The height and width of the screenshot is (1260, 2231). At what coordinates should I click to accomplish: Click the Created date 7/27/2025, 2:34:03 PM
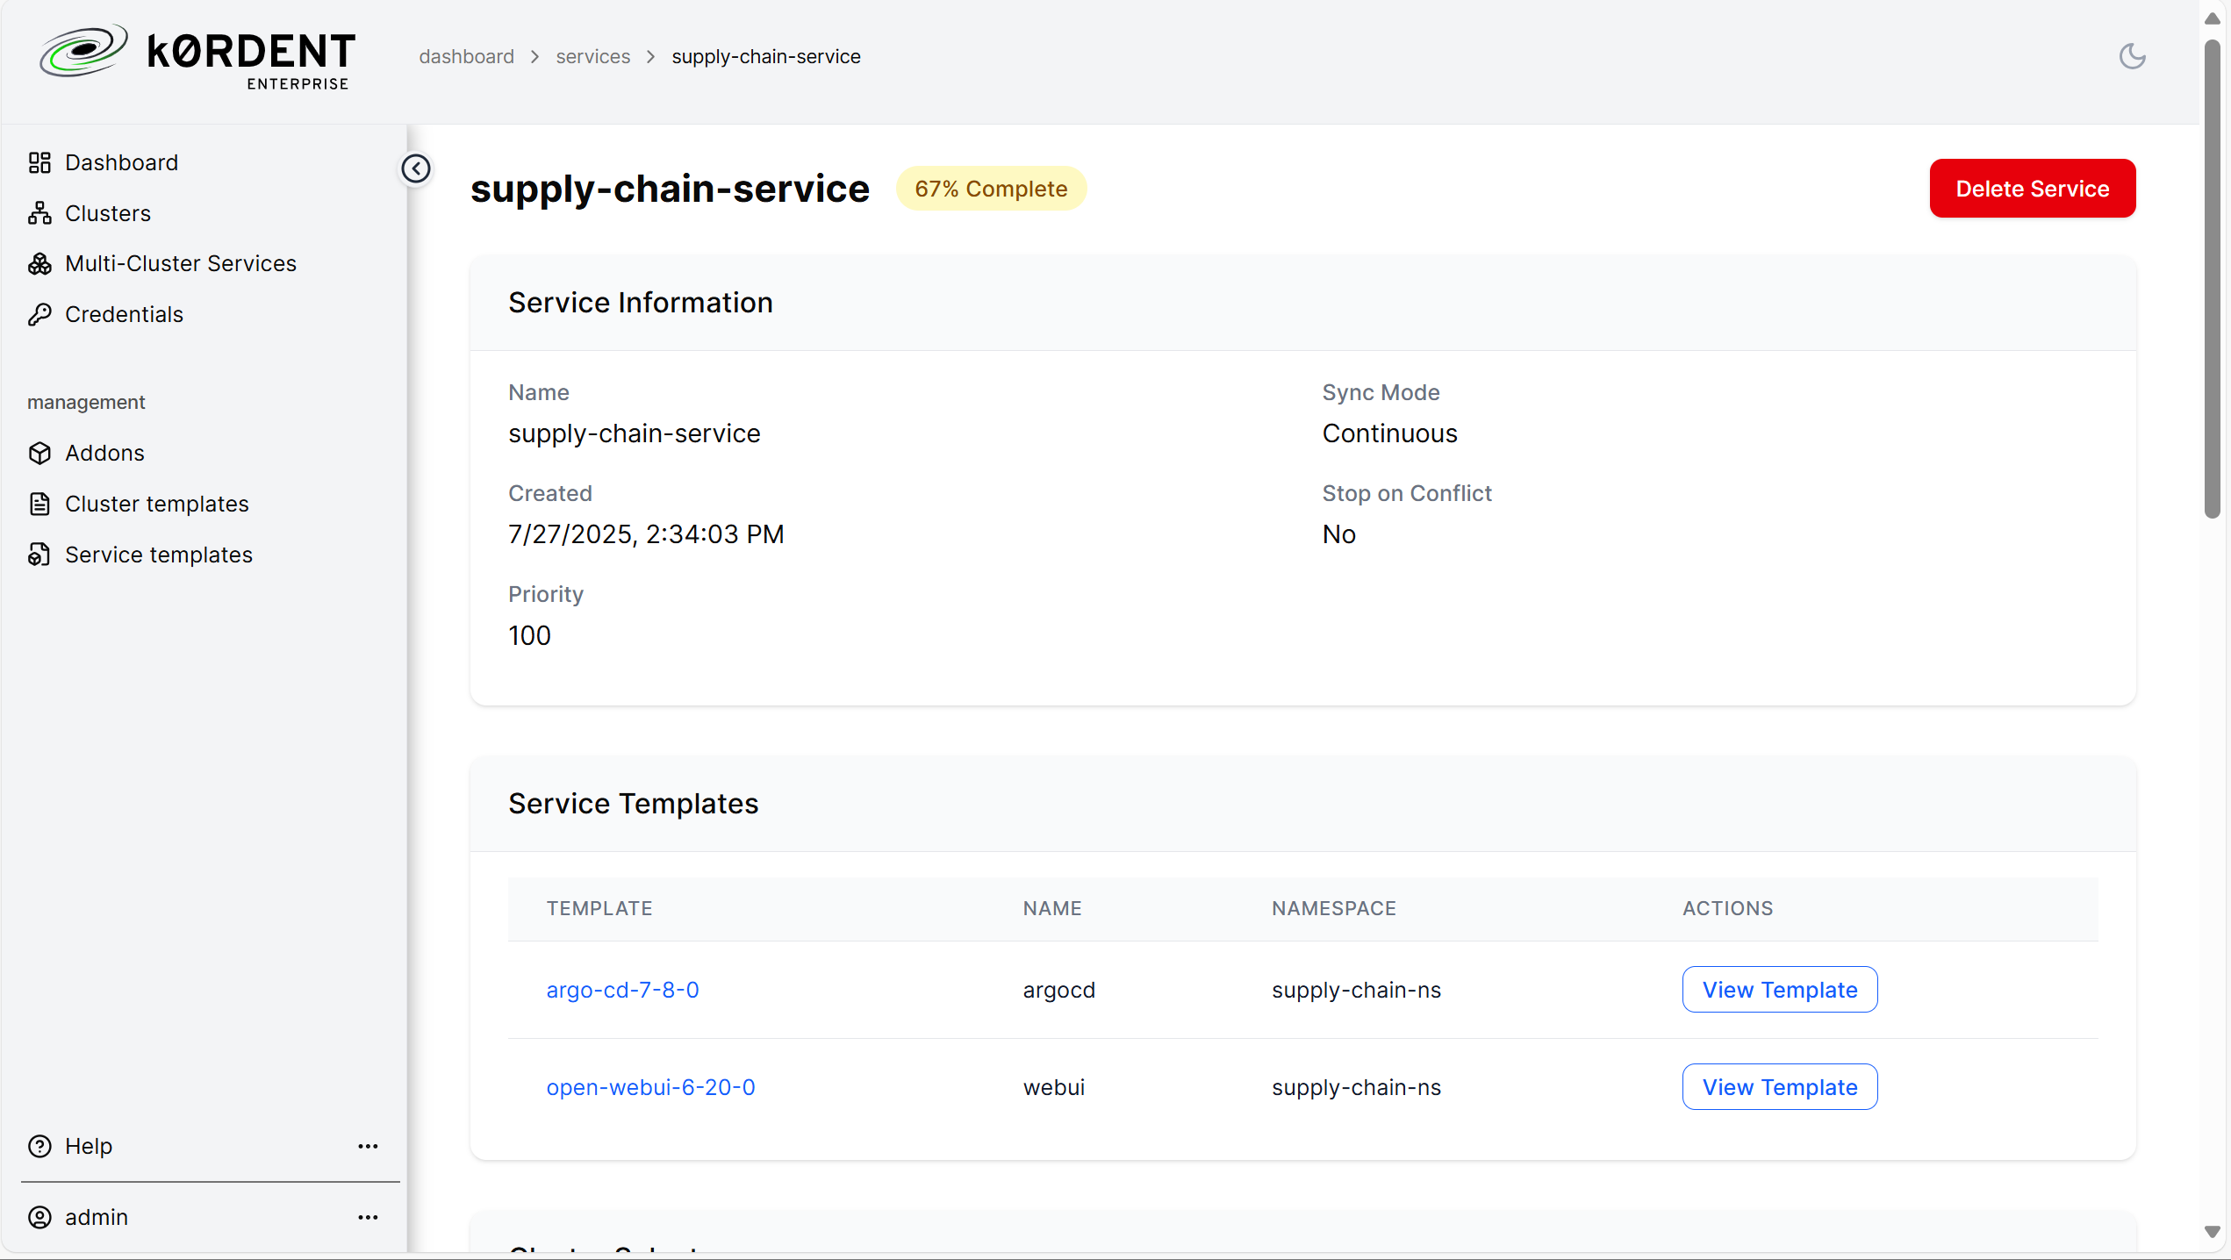point(646,534)
